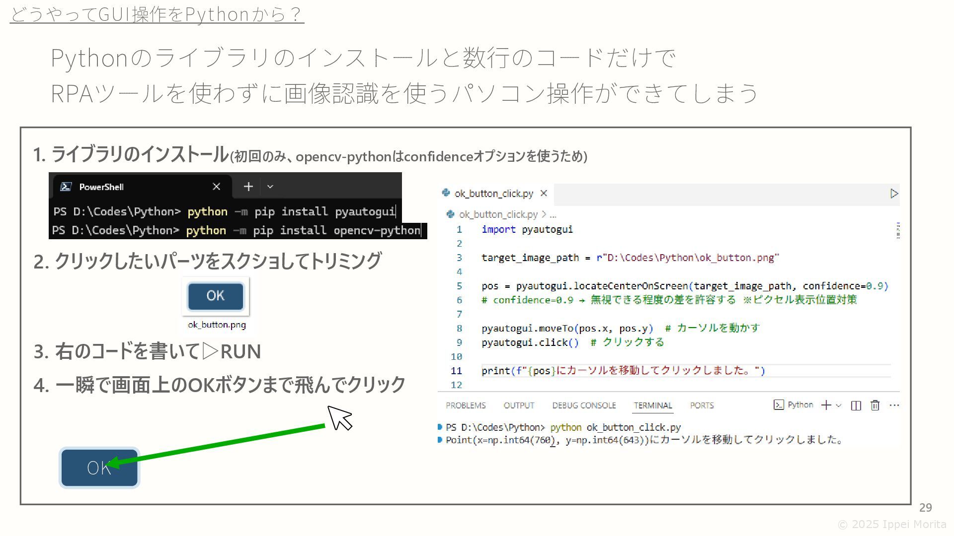The image size is (954, 536).
Task: Open the PORTS panel tab
Action: pyautogui.click(x=702, y=405)
